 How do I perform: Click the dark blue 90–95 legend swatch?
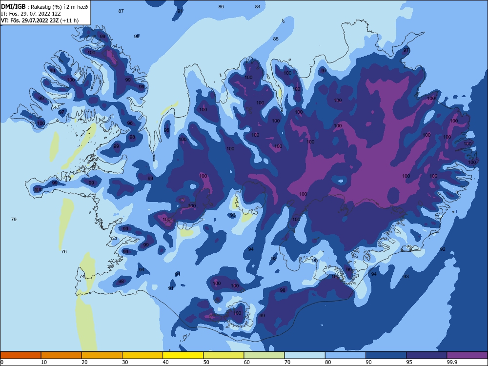point(386,355)
